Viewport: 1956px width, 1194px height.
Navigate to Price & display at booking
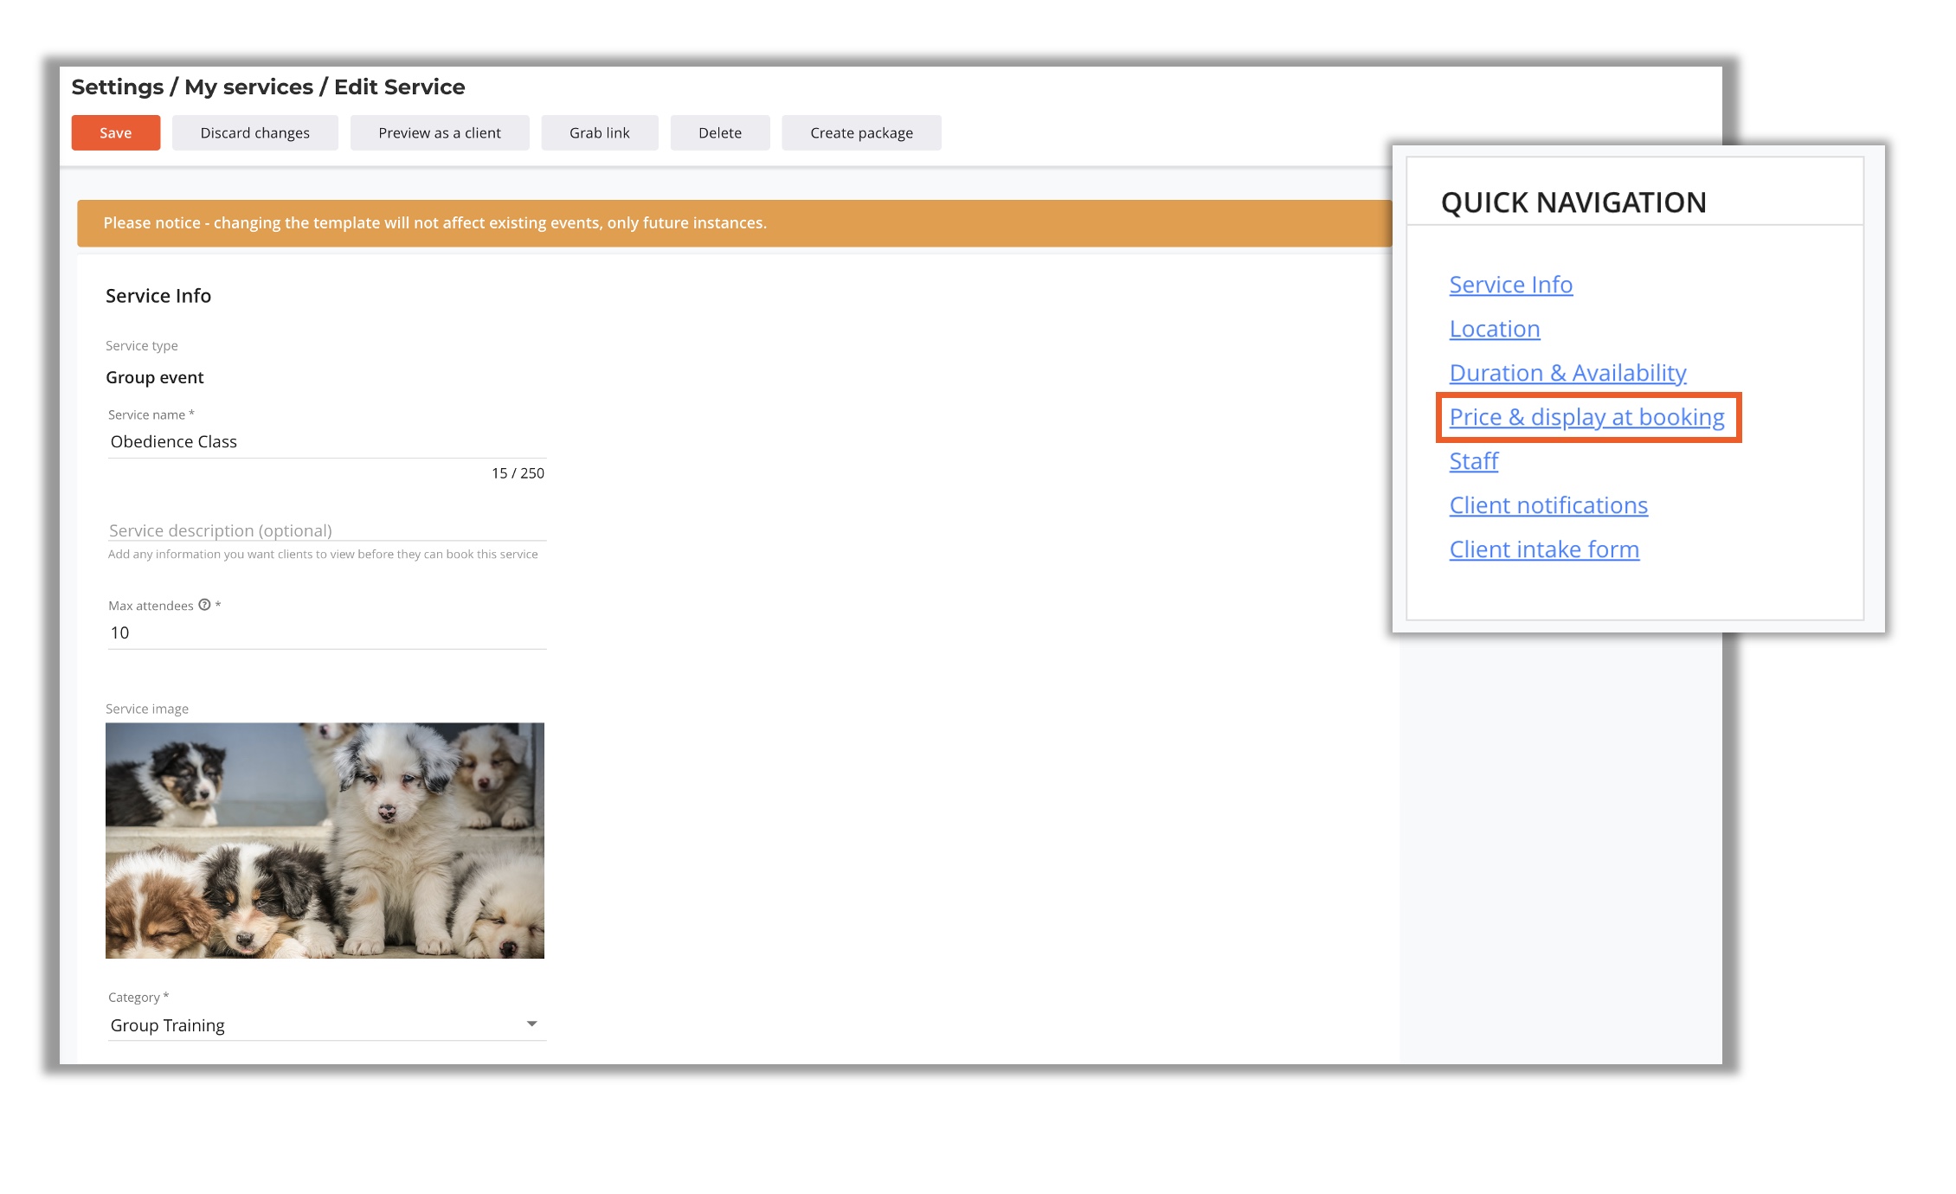click(x=1586, y=417)
